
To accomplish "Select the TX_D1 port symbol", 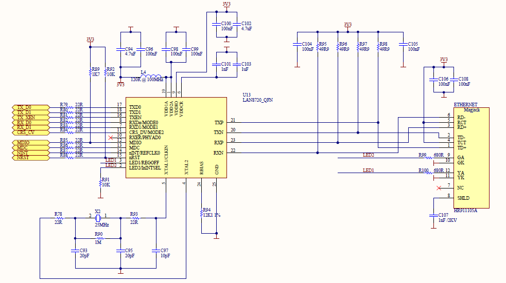I will tap(31, 112).
